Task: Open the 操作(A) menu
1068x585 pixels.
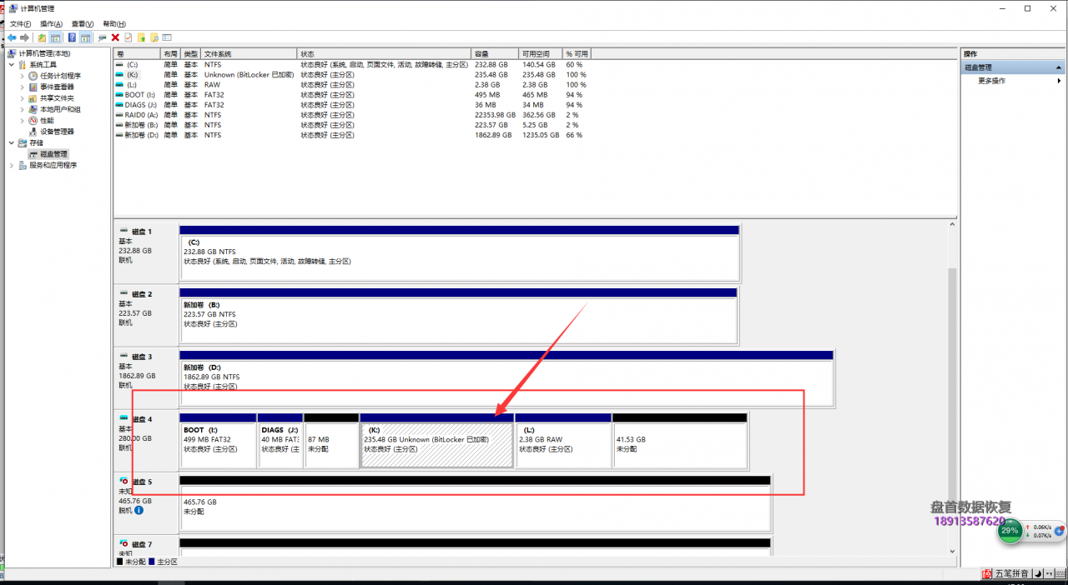Action: (51, 24)
